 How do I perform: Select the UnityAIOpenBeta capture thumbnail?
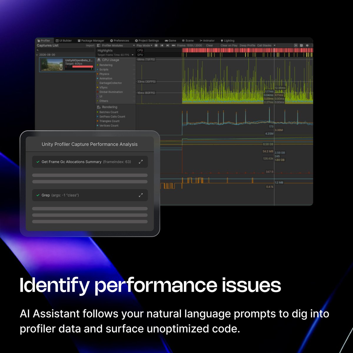pos(52,64)
